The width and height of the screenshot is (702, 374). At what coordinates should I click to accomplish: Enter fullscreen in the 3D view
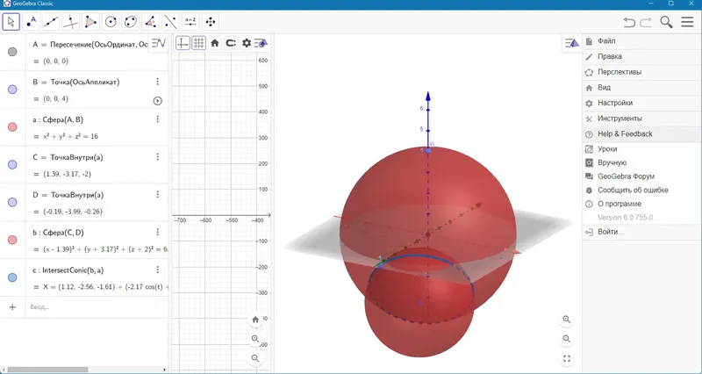pos(567,359)
